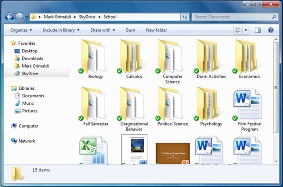
Task: Select SkyDrive in the navigation pane
Action: click(37, 74)
